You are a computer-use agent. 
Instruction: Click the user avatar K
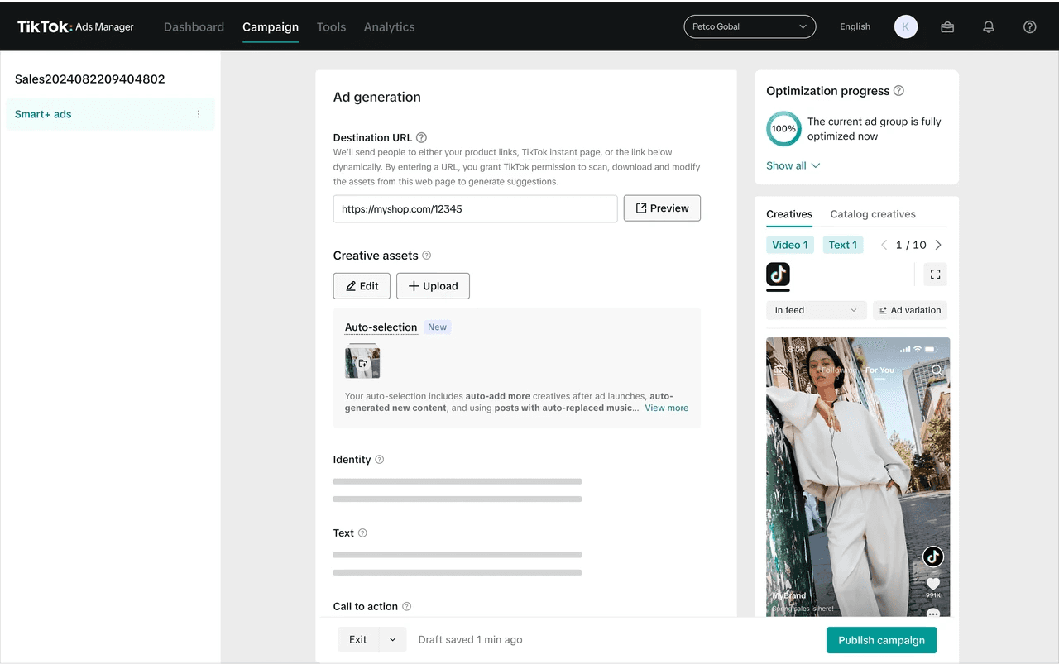pos(906,26)
